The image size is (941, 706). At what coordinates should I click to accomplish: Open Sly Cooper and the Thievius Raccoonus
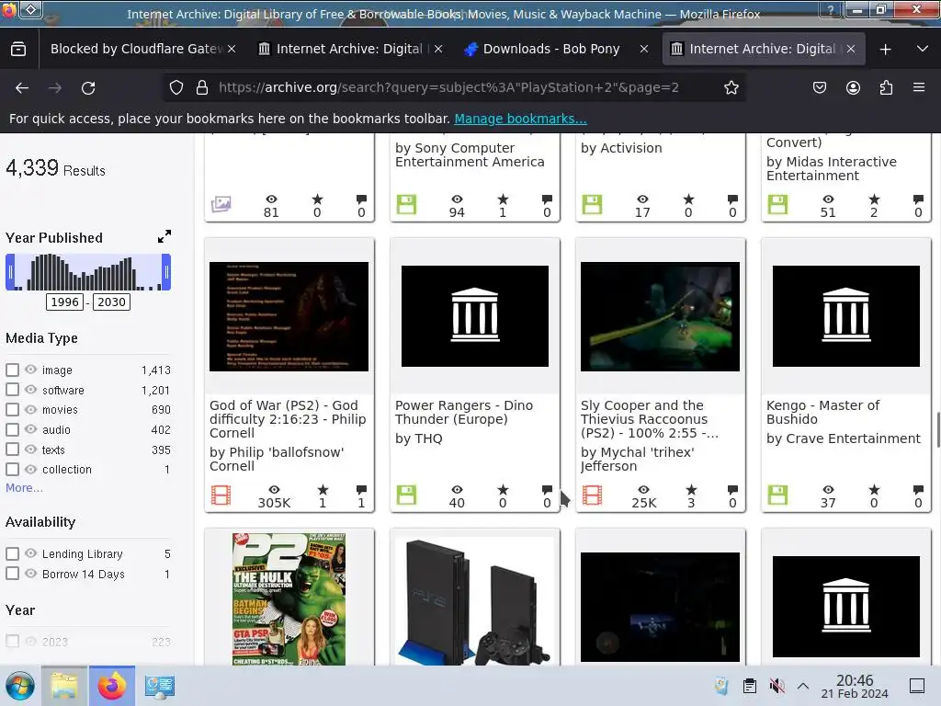pyautogui.click(x=650, y=419)
